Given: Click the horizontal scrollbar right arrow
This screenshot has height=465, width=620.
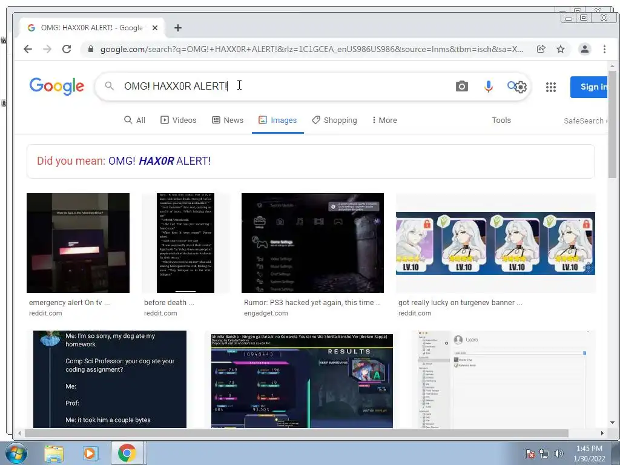Looking at the screenshot, I should [x=602, y=434].
